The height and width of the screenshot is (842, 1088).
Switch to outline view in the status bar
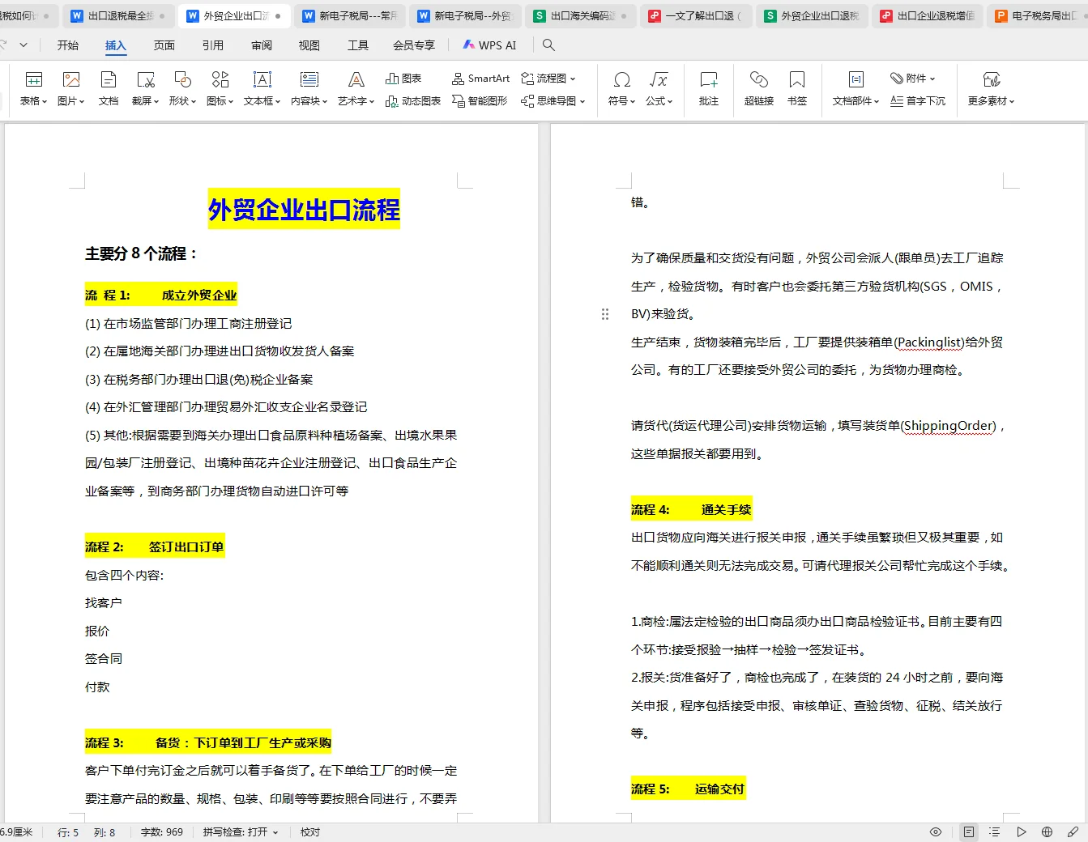994,831
